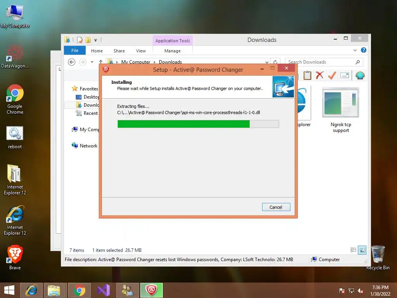Select the Manage tab under Application Tools

point(173,51)
